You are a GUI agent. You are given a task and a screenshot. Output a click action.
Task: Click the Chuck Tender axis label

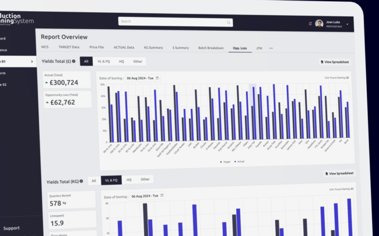[x=180, y=148]
